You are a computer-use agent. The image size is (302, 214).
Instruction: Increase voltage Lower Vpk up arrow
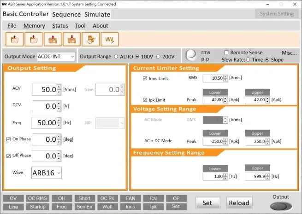point(225,140)
